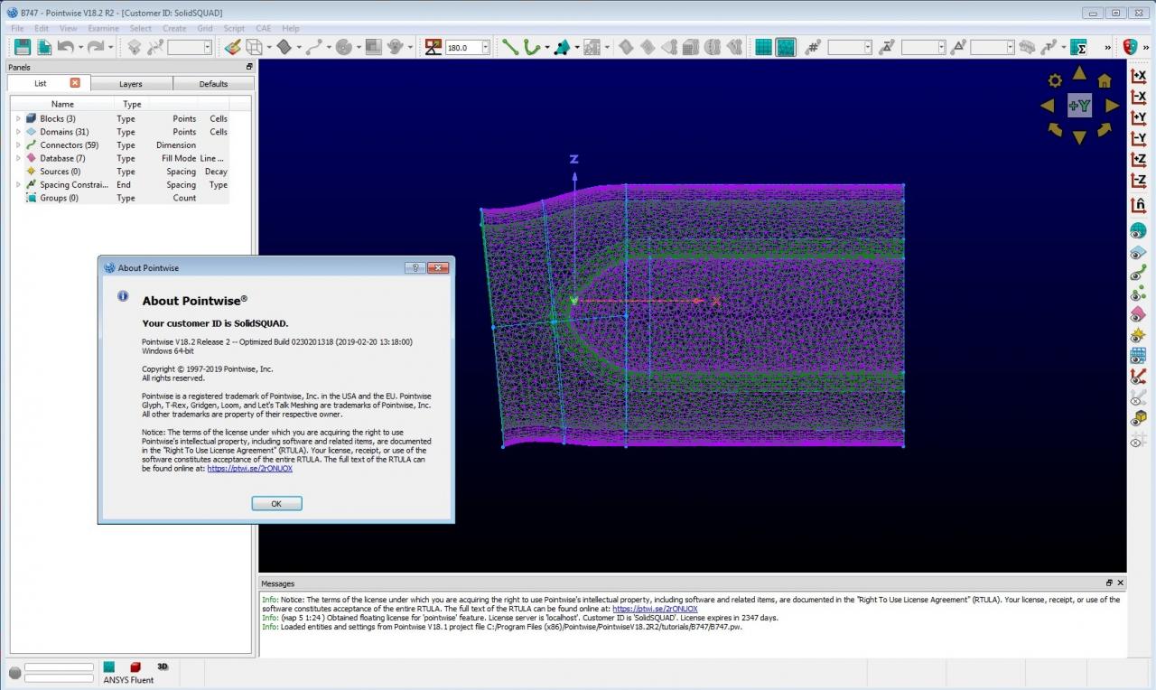The image size is (1156, 690).
Task: Toggle grid plane visibility eye with blue grid
Action: tap(1138, 356)
